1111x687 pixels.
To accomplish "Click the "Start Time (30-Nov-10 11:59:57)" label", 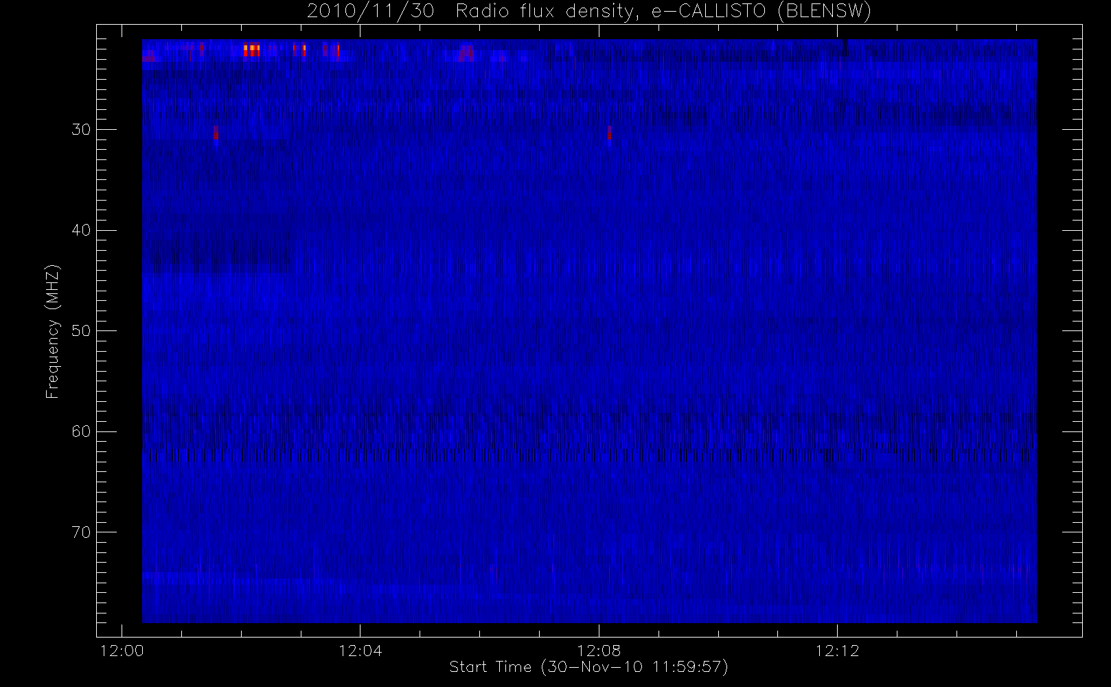I will pos(588,667).
